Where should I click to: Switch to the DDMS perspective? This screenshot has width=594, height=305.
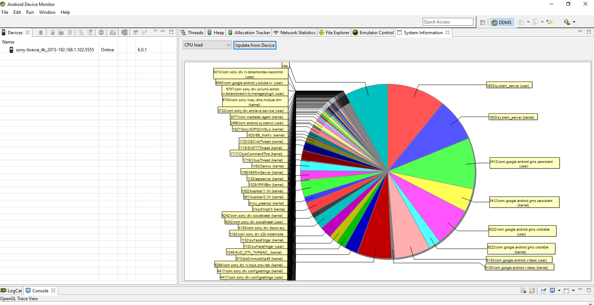[502, 22]
